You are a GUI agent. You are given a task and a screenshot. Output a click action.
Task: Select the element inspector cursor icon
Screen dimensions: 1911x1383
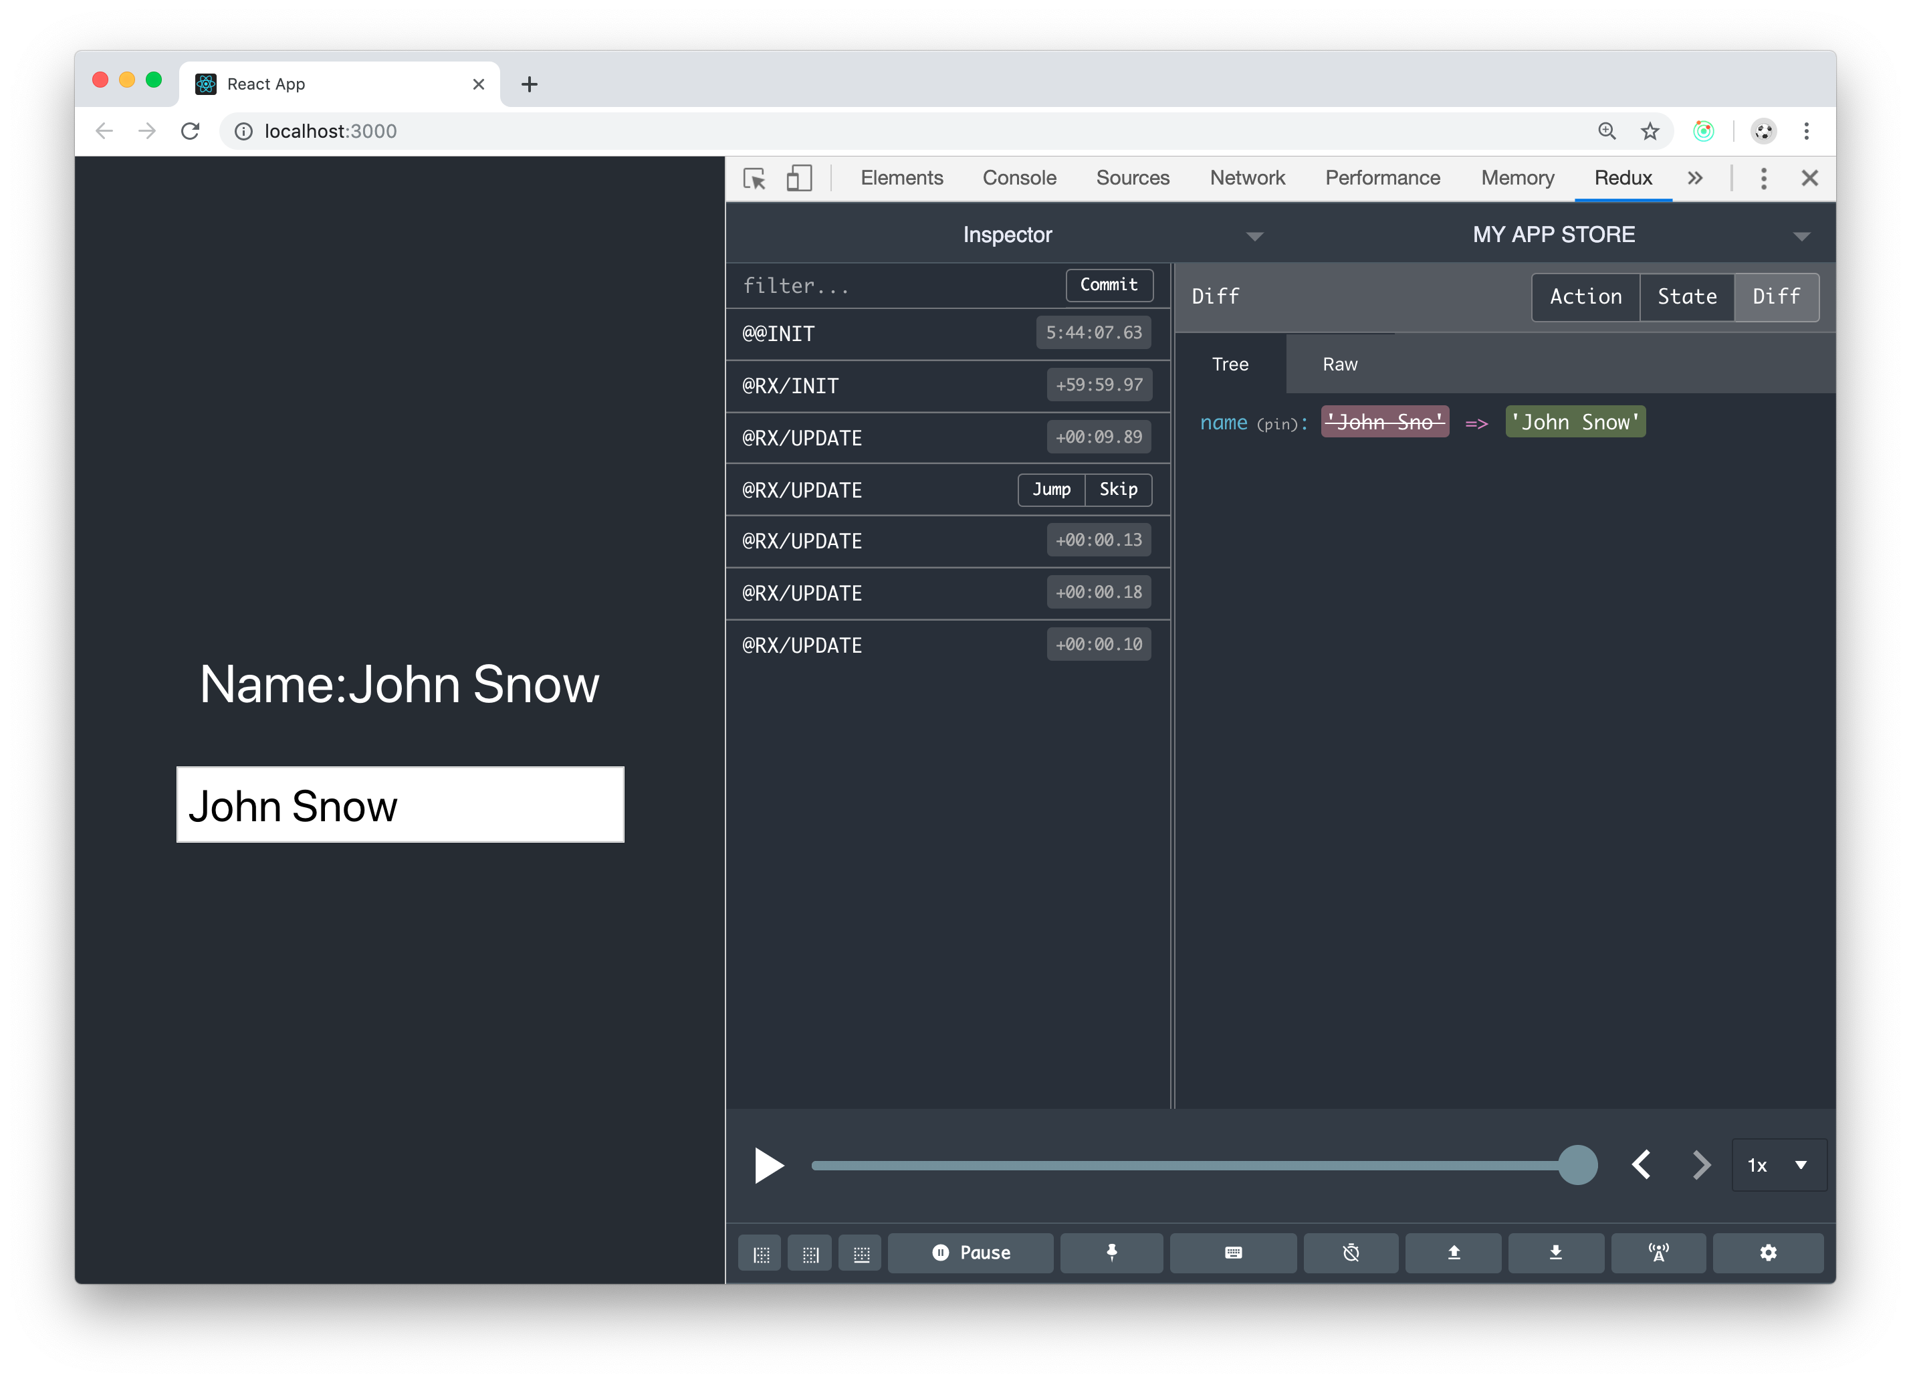(755, 179)
